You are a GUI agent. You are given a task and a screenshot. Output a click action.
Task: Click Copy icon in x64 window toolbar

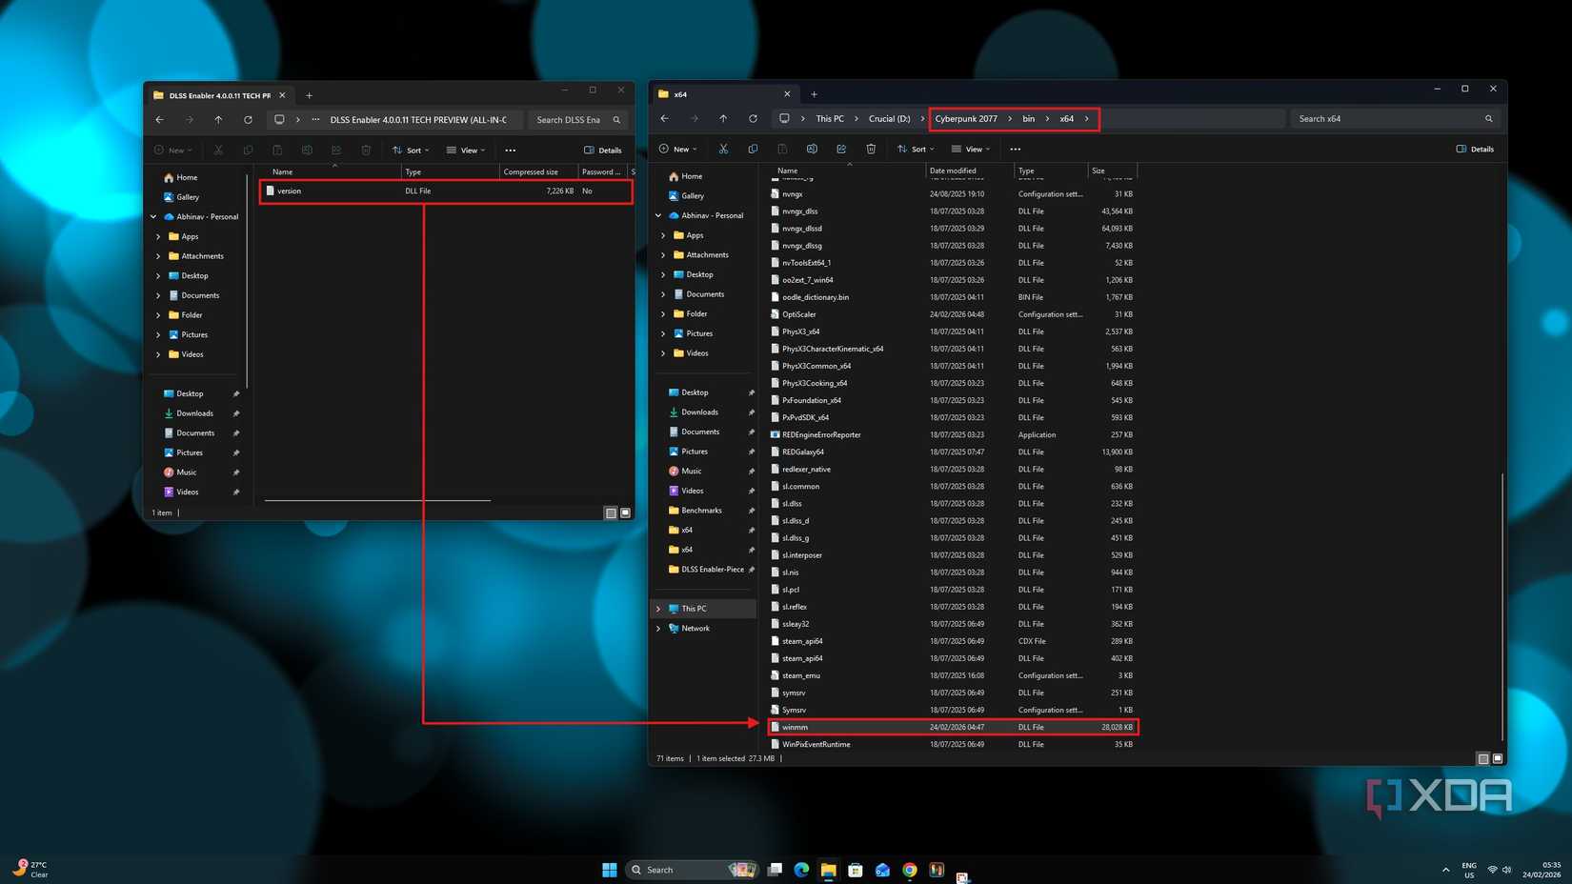(x=753, y=150)
